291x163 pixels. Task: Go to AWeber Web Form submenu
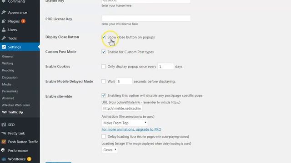16,105
